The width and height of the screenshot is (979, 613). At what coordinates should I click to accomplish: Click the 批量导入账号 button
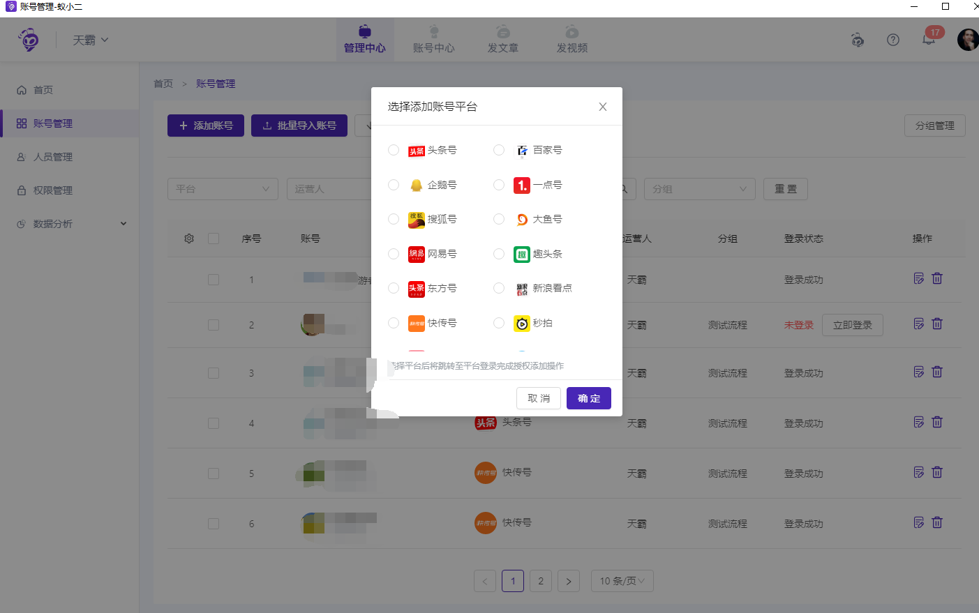pyautogui.click(x=299, y=126)
